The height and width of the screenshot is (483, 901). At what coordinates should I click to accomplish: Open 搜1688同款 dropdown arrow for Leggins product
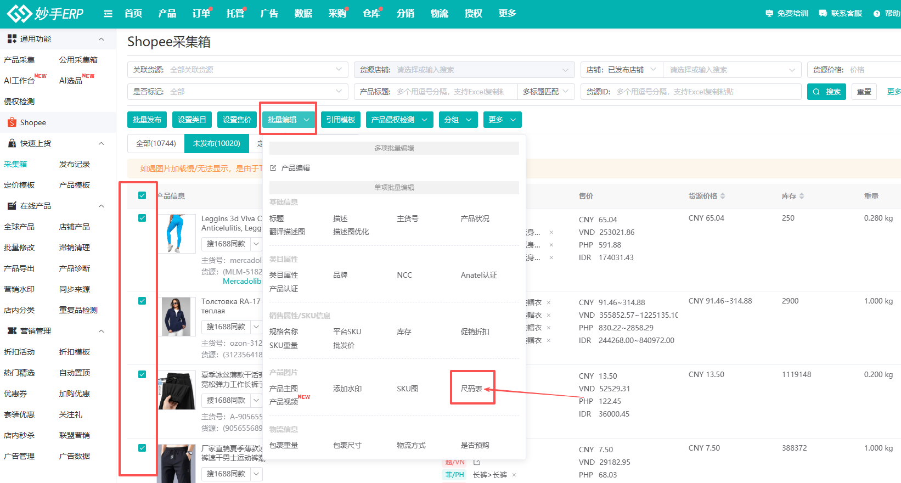point(256,244)
